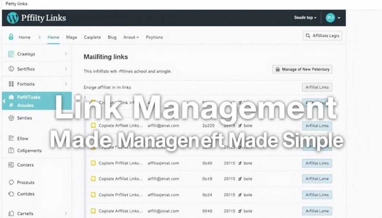This screenshot has height=218, width=382.
Task: Click the Cofiqemerts clipboard icon
Action: pyautogui.click(x=11, y=151)
